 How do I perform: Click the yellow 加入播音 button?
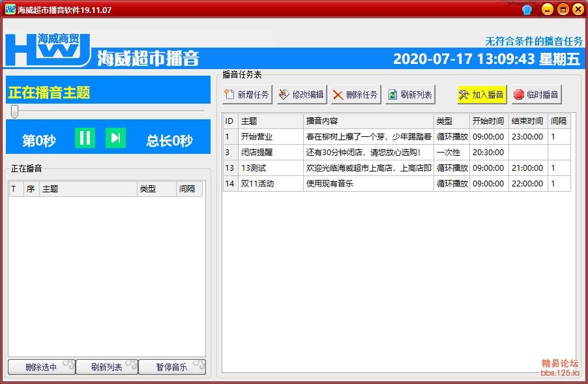pyautogui.click(x=482, y=95)
